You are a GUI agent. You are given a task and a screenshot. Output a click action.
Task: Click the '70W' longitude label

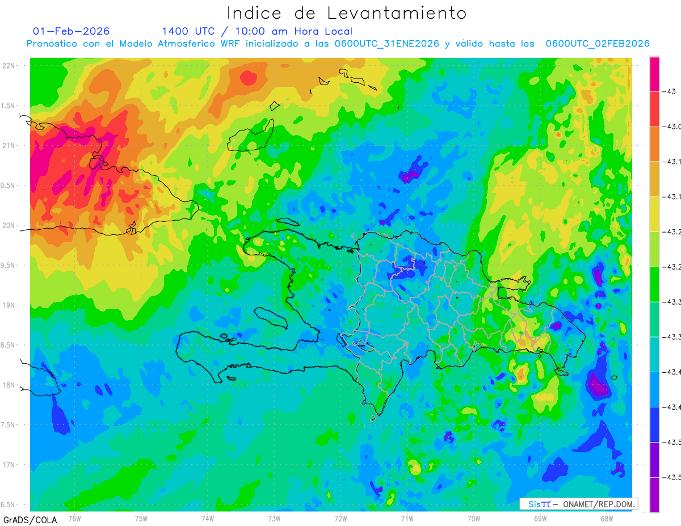[474, 518]
